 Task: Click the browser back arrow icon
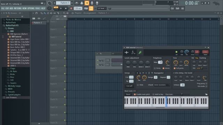point(6,13)
